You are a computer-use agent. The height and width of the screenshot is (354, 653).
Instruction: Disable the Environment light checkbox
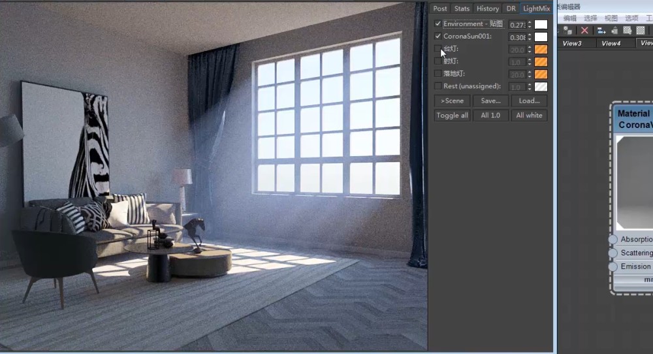(438, 24)
